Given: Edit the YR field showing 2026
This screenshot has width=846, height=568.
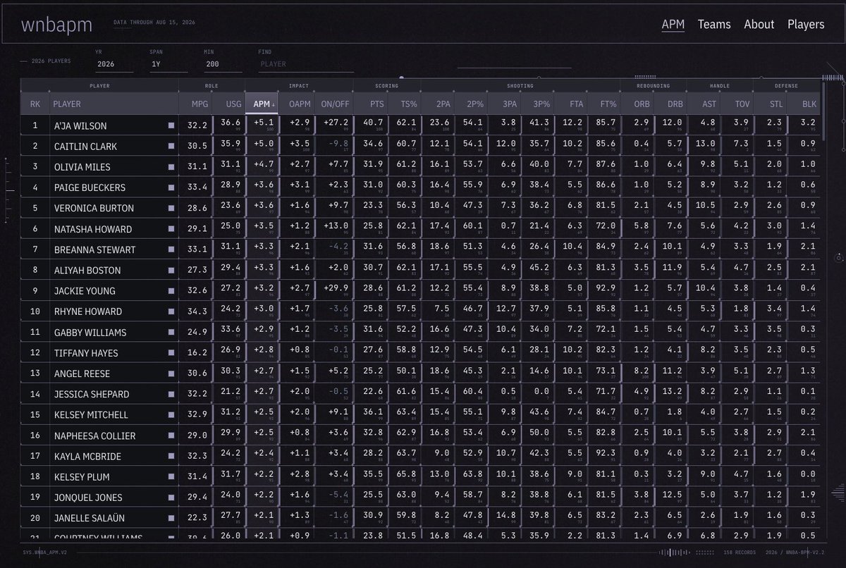Looking at the screenshot, I should pyautogui.click(x=114, y=63).
